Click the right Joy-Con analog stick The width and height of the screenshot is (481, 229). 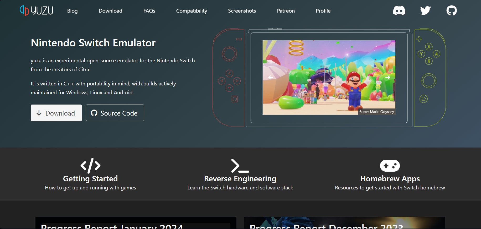429,81
